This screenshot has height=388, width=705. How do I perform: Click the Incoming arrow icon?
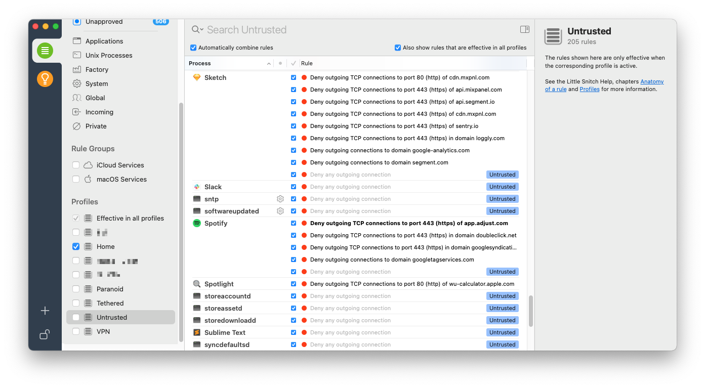[77, 112]
